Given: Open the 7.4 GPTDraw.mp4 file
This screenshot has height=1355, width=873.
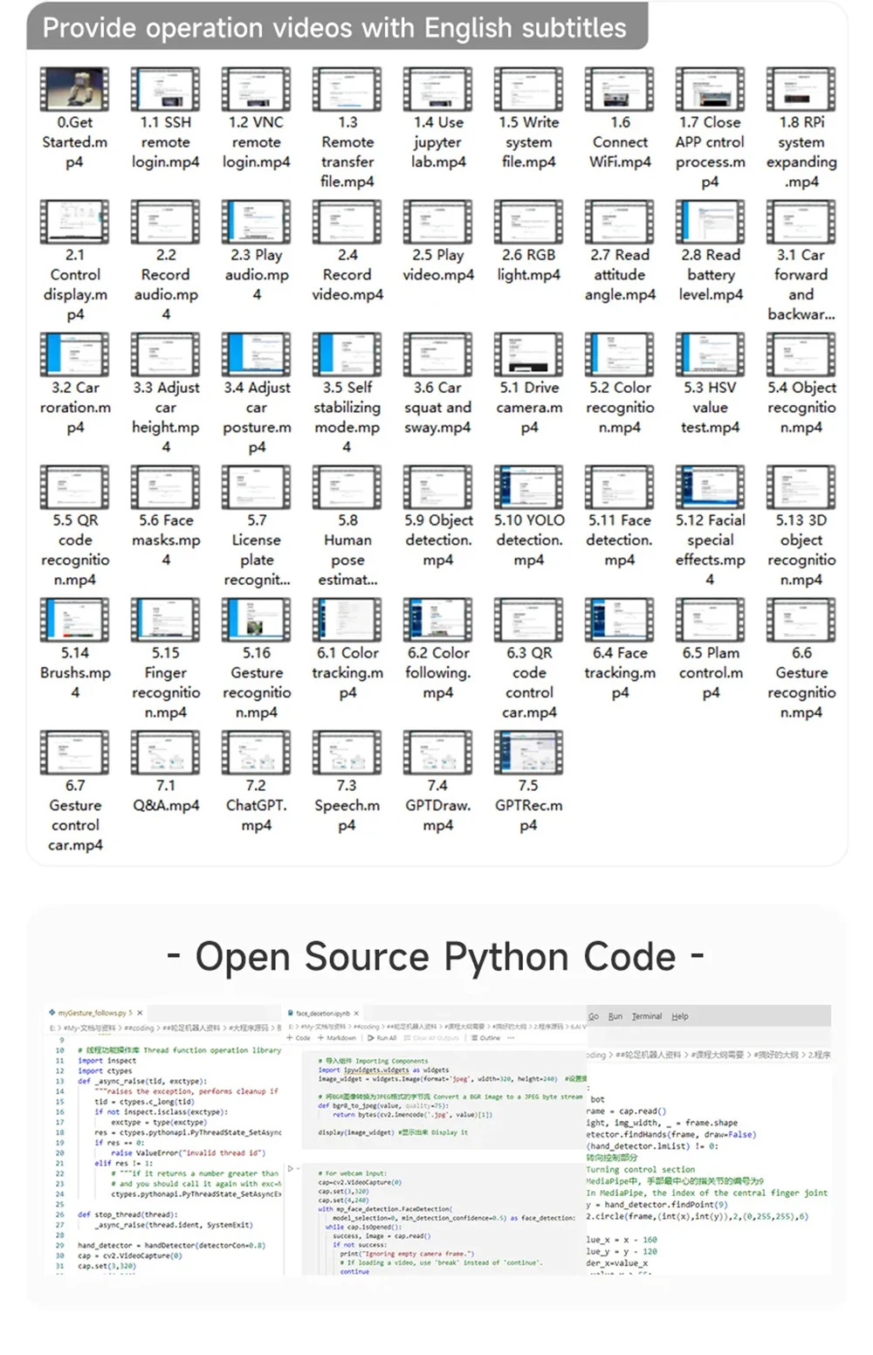Looking at the screenshot, I should (438, 753).
